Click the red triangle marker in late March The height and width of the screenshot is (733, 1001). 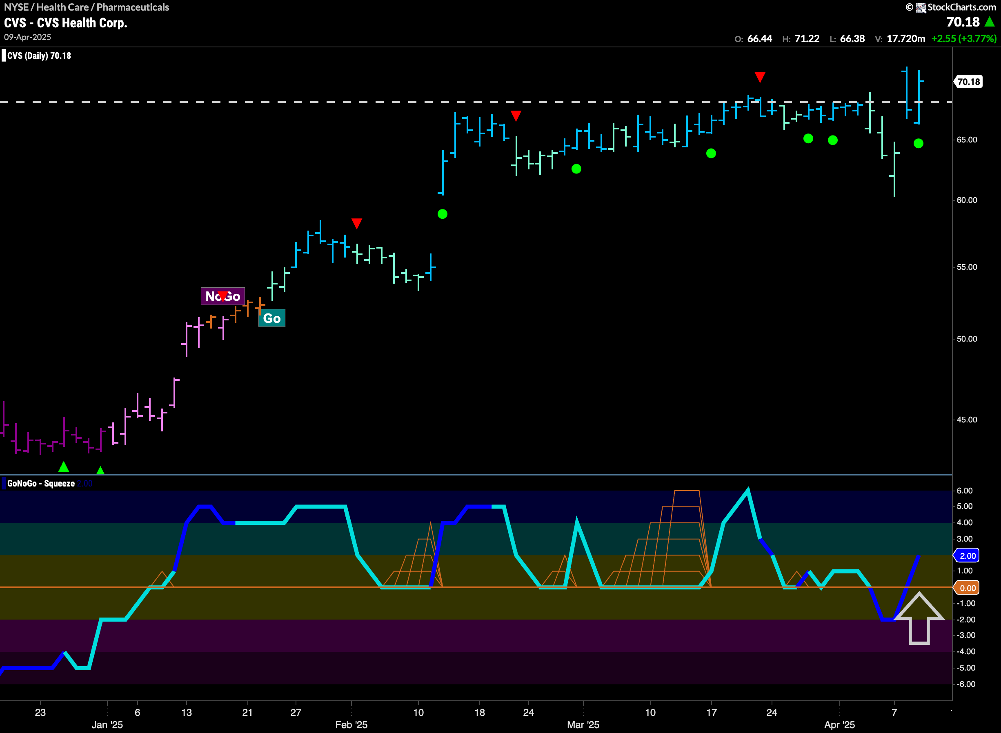(760, 77)
